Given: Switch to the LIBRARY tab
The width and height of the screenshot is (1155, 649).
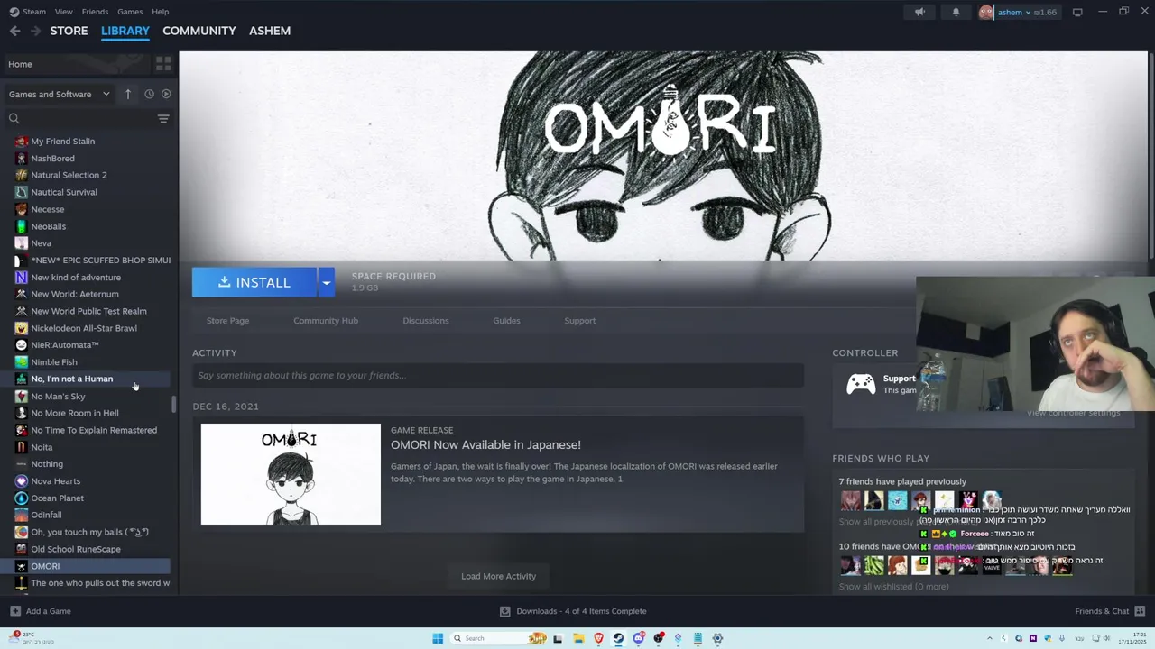Looking at the screenshot, I should 125,31.
